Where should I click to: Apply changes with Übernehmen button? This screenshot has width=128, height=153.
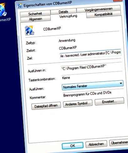click(x=119, y=143)
